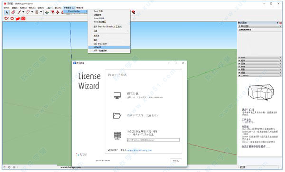Choose the Line pencil tool
Screen dimensions: 285x172
pyautogui.click(x=19, y=12)
